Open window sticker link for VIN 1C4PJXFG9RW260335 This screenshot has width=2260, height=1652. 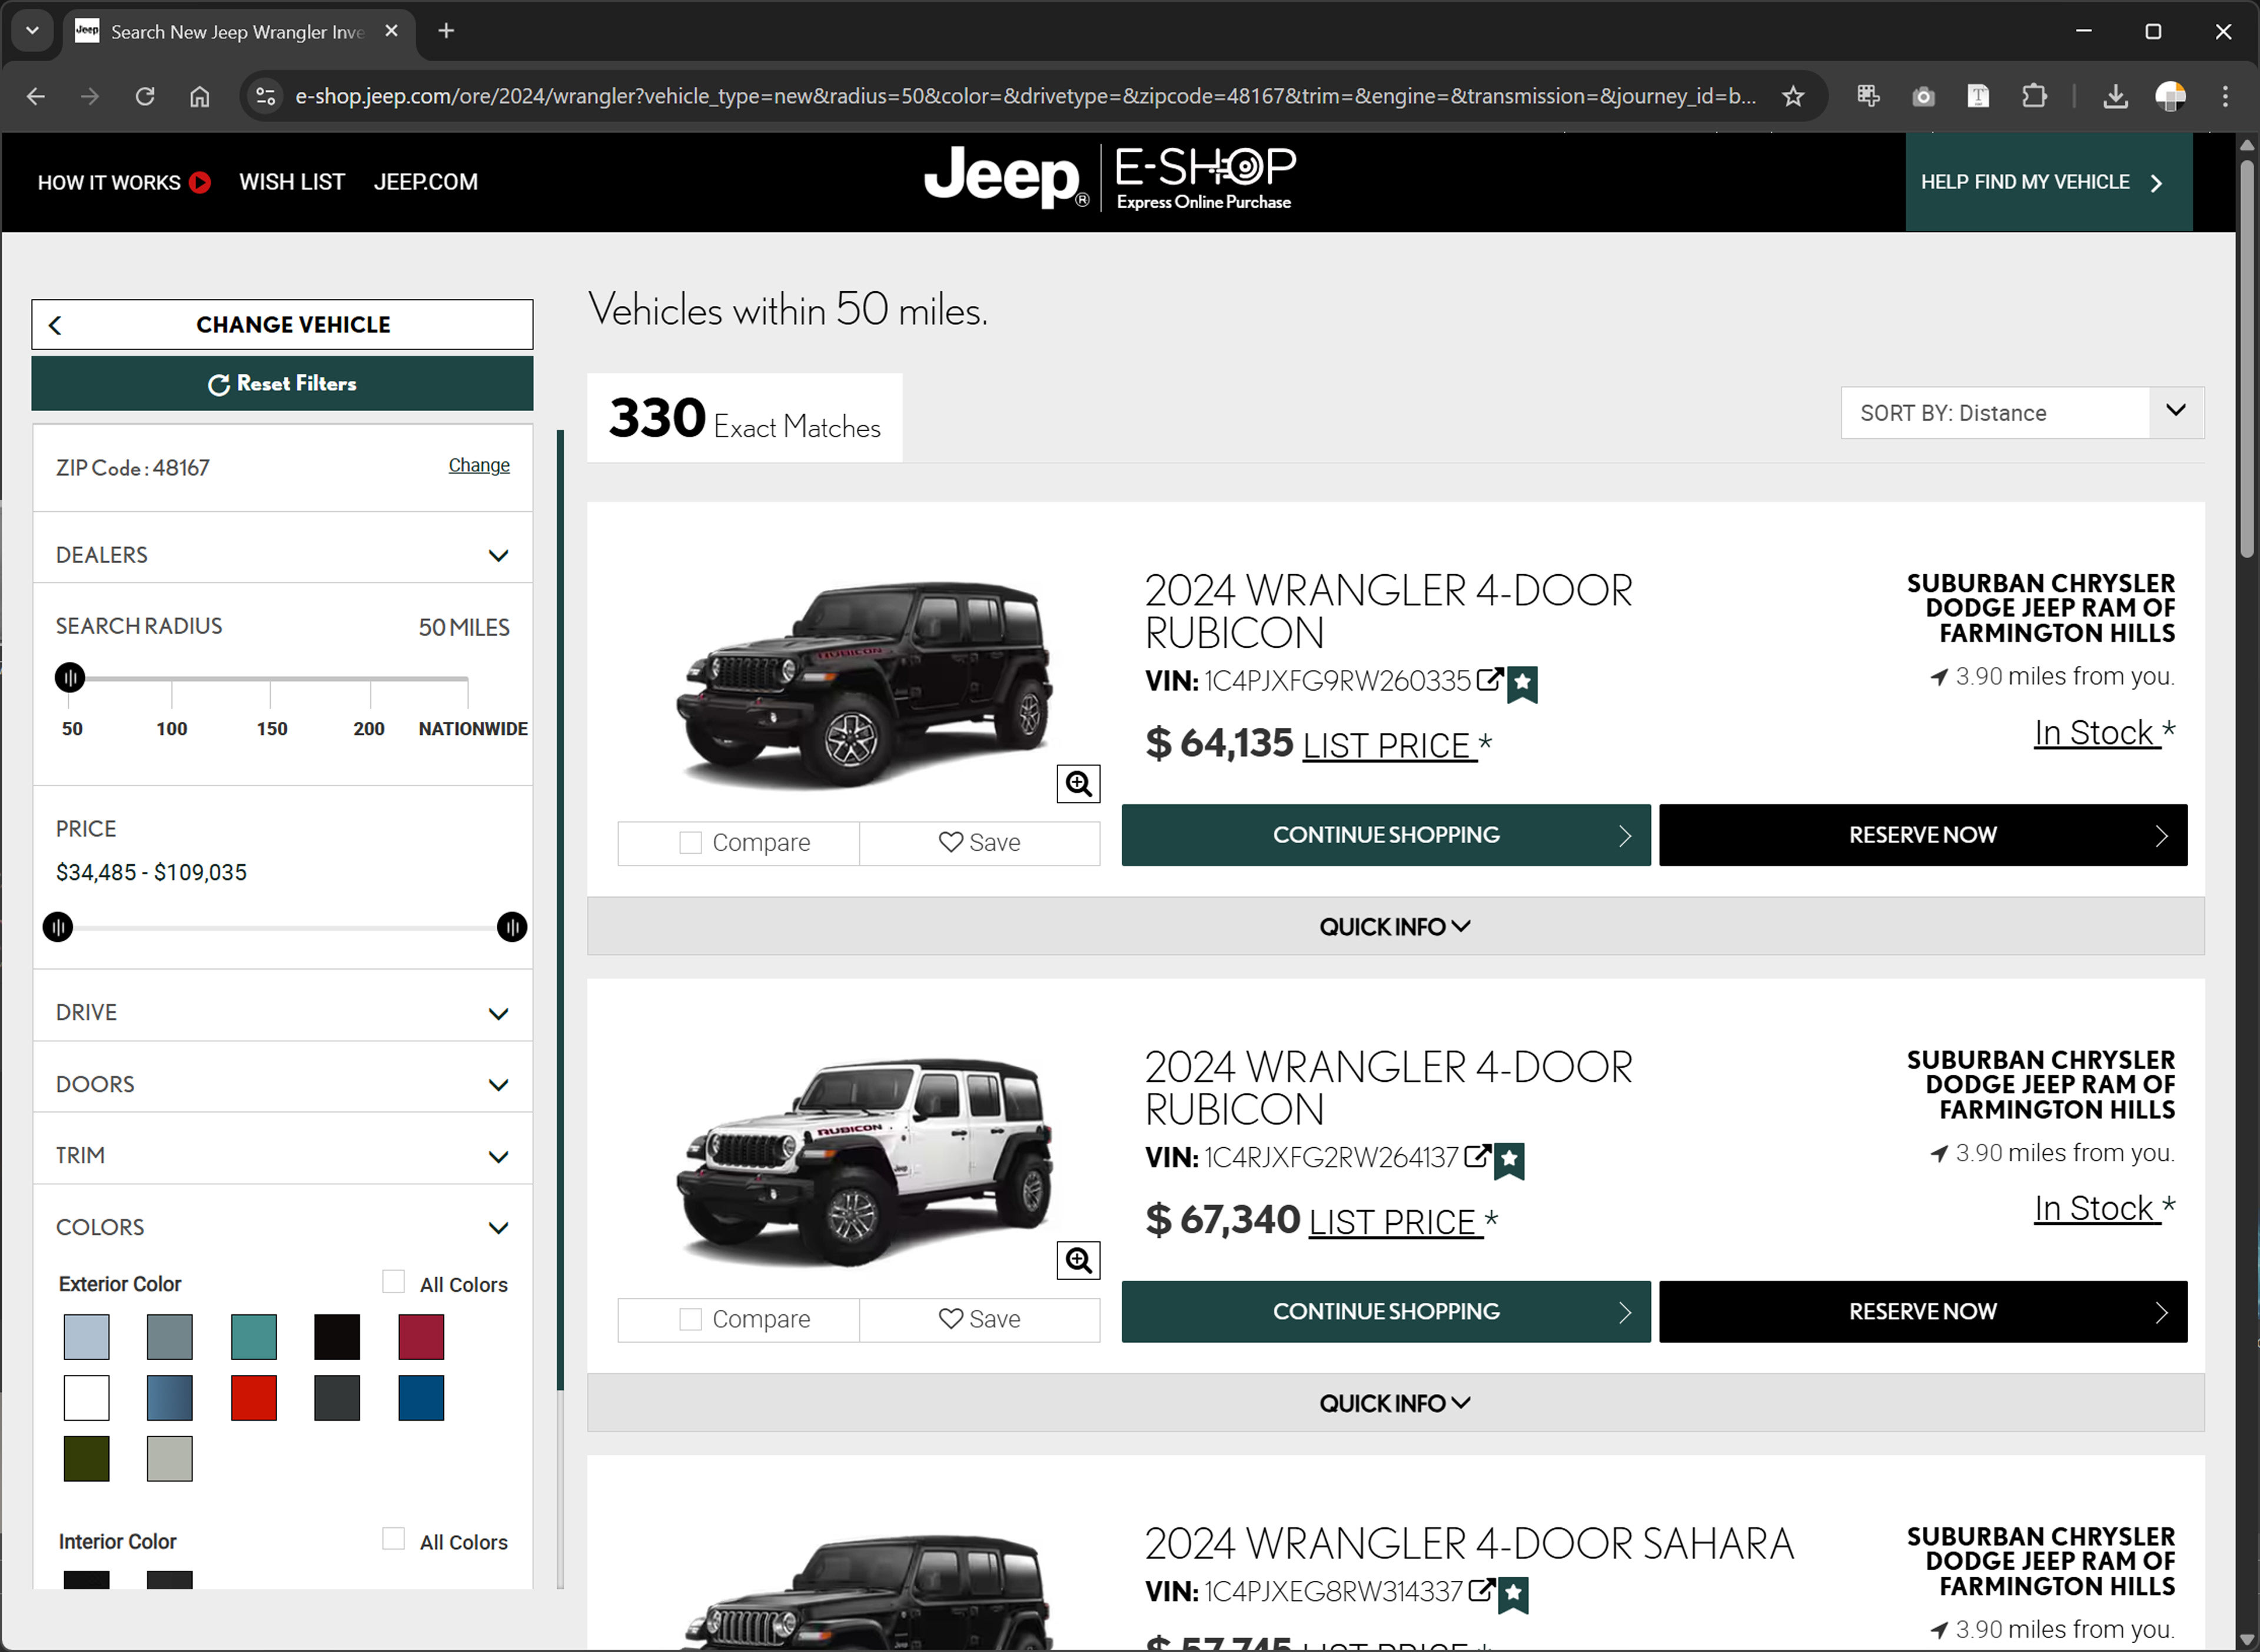[x=1490, y=679]
